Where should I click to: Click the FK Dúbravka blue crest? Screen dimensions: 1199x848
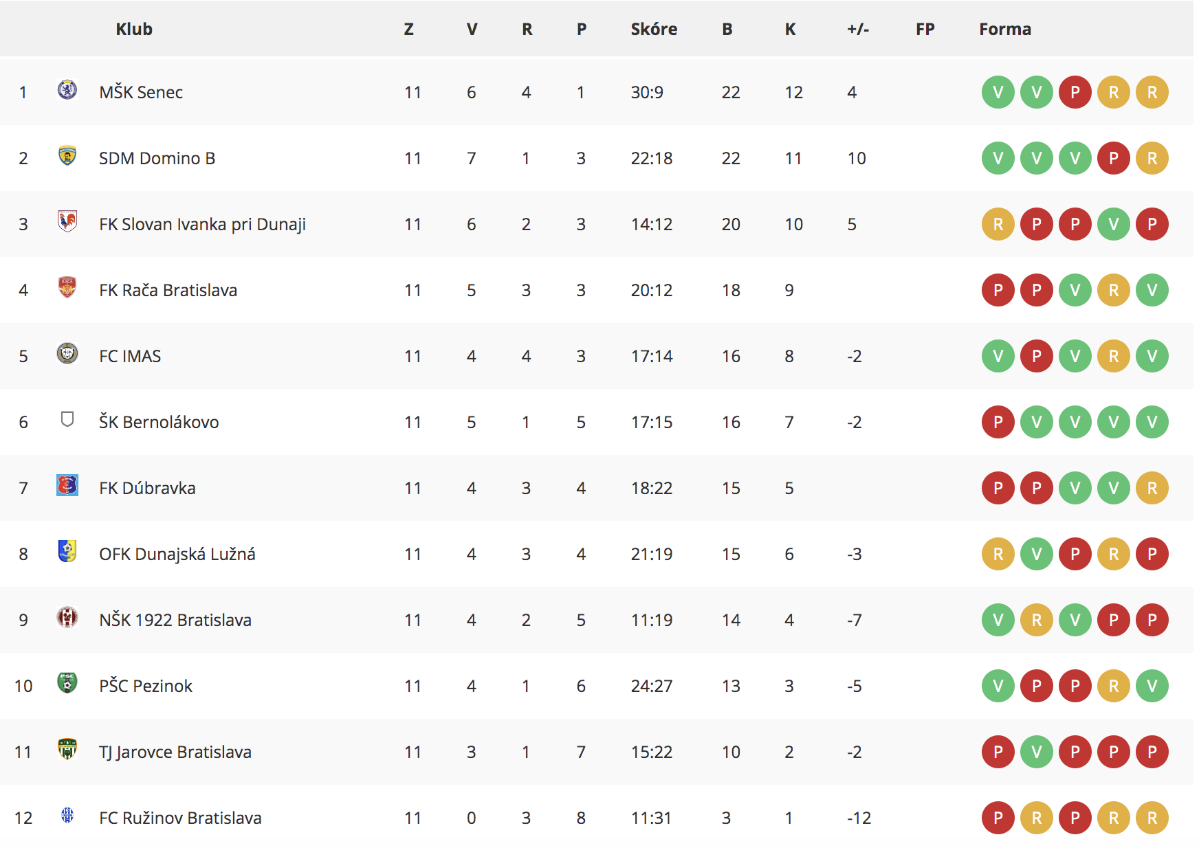[67, 485]
